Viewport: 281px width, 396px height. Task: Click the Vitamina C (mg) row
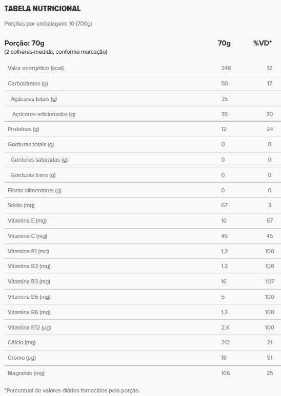tap(143, 236)
